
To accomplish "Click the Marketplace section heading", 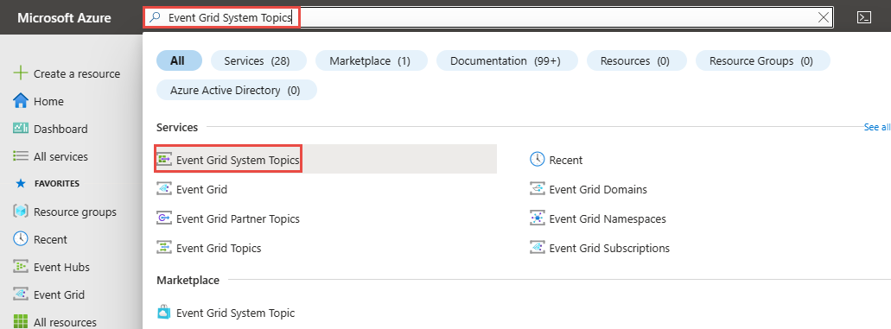I will coord(188,280).
